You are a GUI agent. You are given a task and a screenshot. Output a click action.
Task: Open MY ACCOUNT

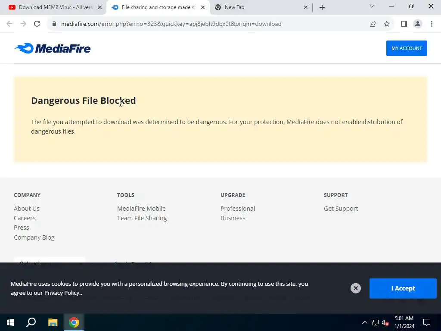pyautogui.click(x=407, y=48)
